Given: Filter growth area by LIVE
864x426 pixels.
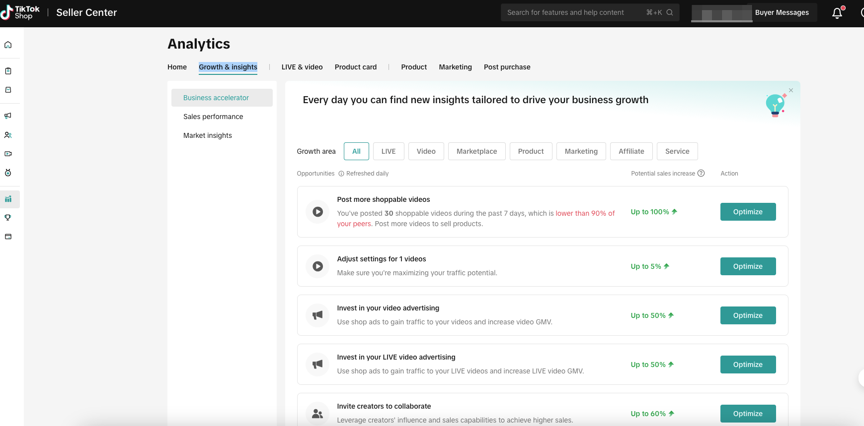Looking at the screenshot, I should click(x=388, y=151).
